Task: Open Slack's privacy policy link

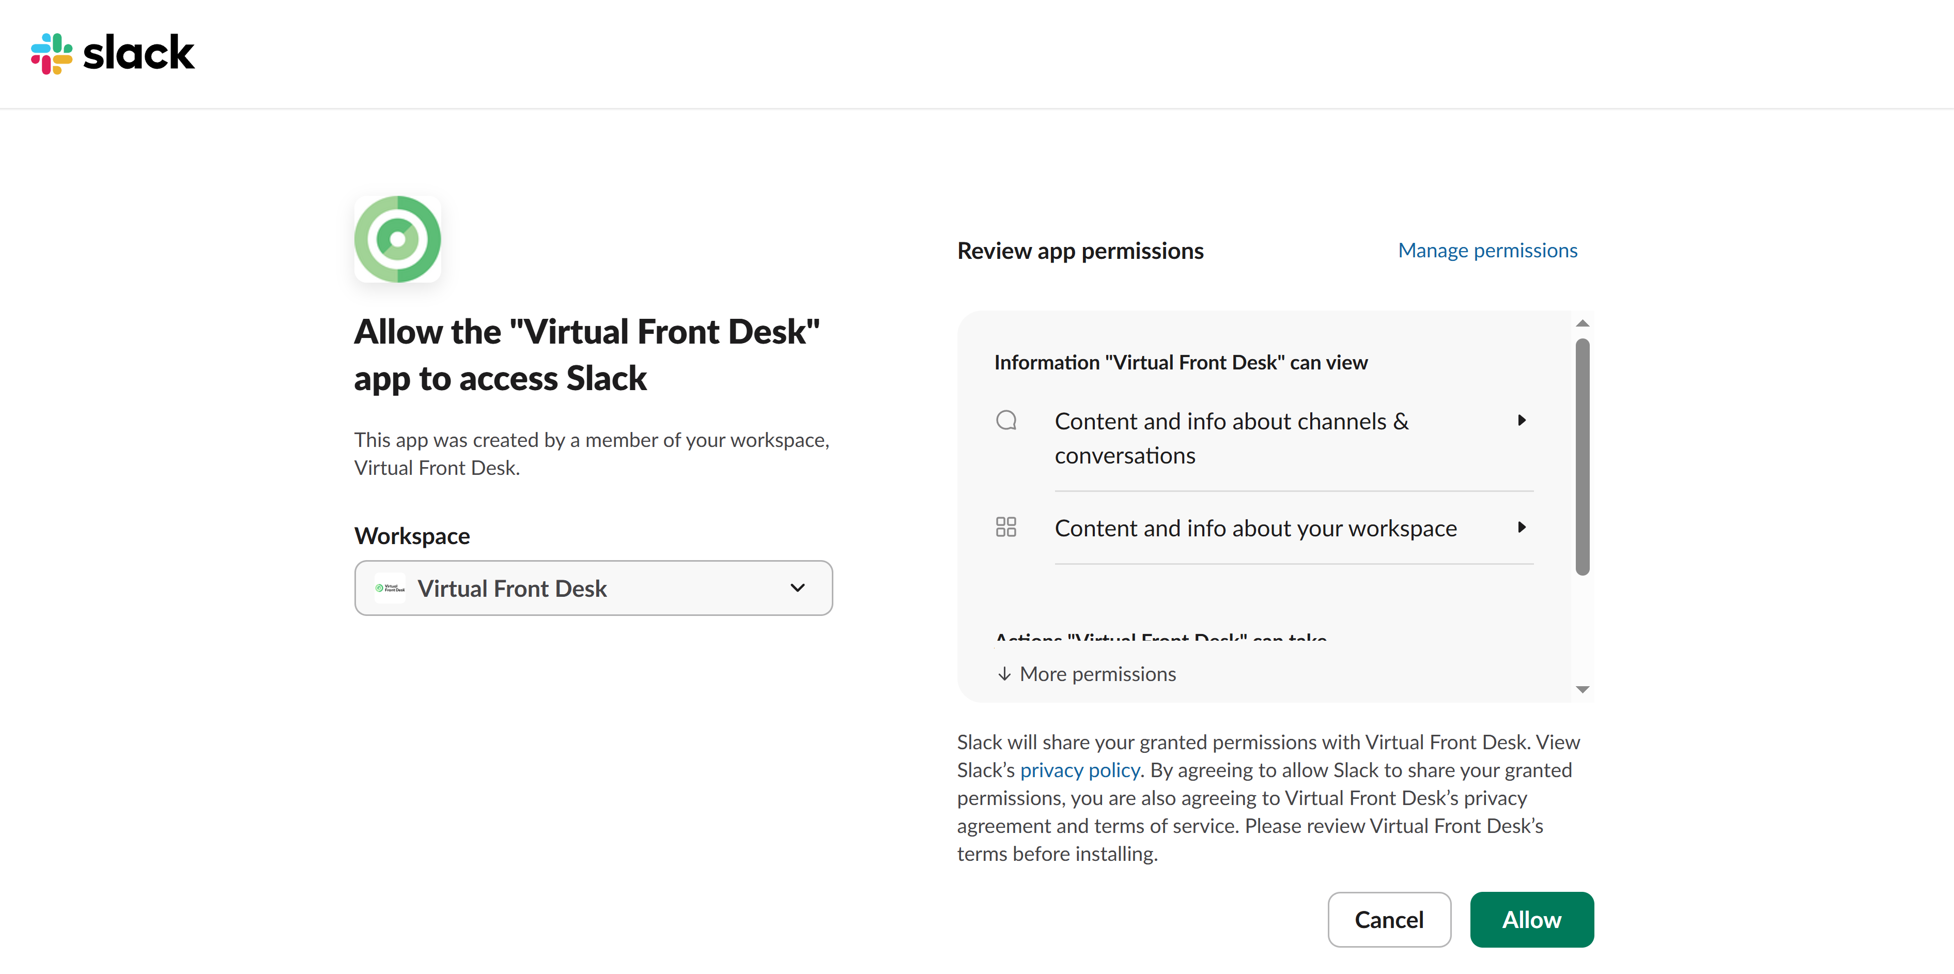Action: click(1079, 770)
